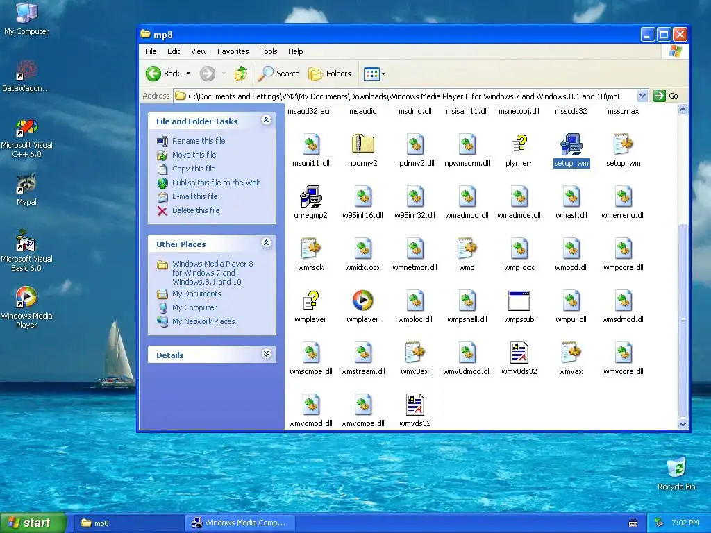
Task: Switch to Windows Media Comp... taskbar button
Action: coord(240,523)
